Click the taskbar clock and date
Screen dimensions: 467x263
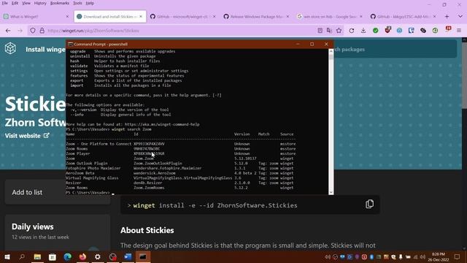(438, 256)
